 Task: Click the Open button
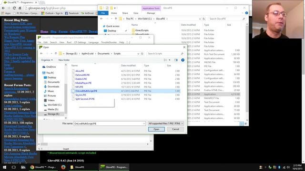point(156,129)
